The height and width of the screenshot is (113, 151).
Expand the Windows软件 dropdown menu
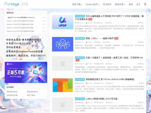pyautogui.click(x=92, y=4)
